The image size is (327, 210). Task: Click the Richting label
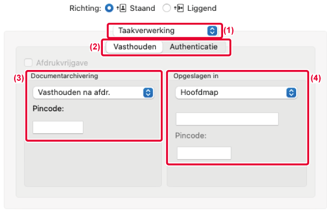pos(85,8)
